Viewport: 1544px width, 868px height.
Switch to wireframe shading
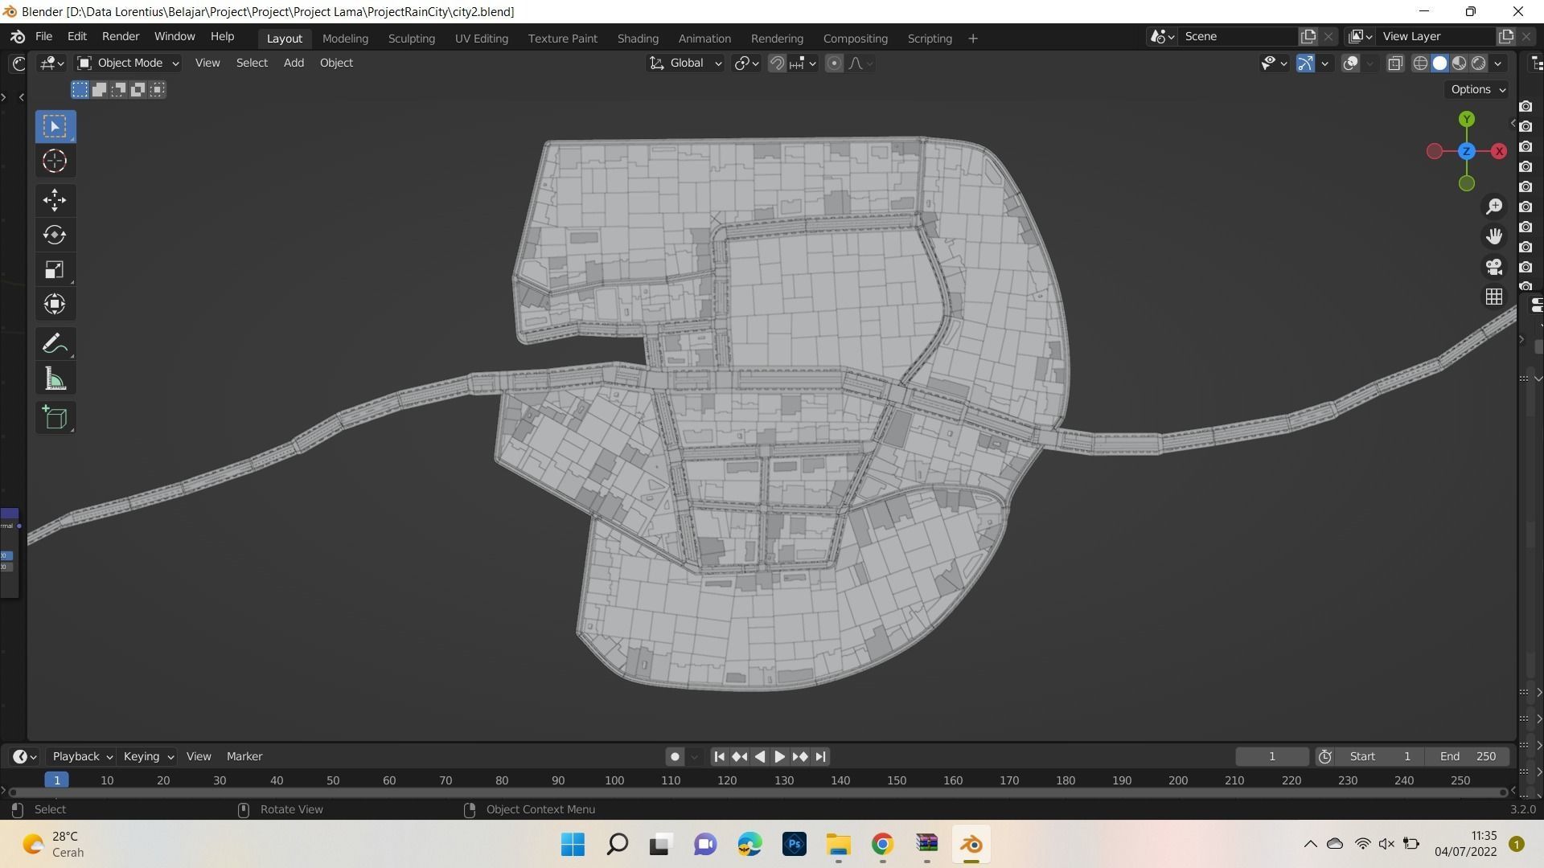coord(1420,63)
